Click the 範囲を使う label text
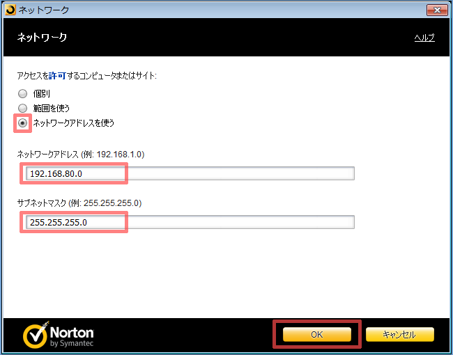The height and width of the screenshot is (355, 453). click(x=52, y=108)
